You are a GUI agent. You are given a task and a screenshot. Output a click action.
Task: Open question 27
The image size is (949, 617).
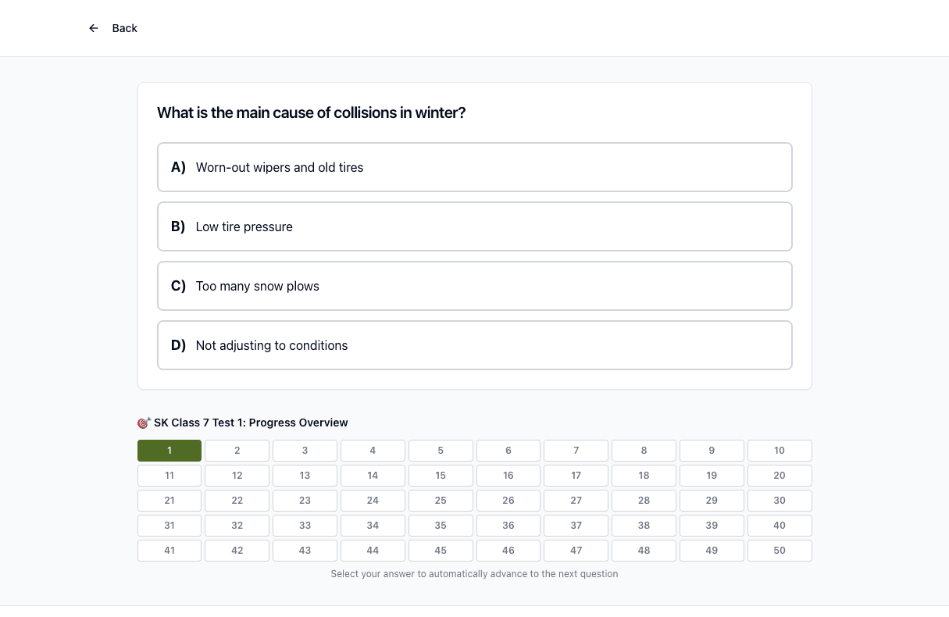(x=576, y=501)
